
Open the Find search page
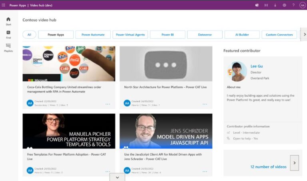[8, 34]
